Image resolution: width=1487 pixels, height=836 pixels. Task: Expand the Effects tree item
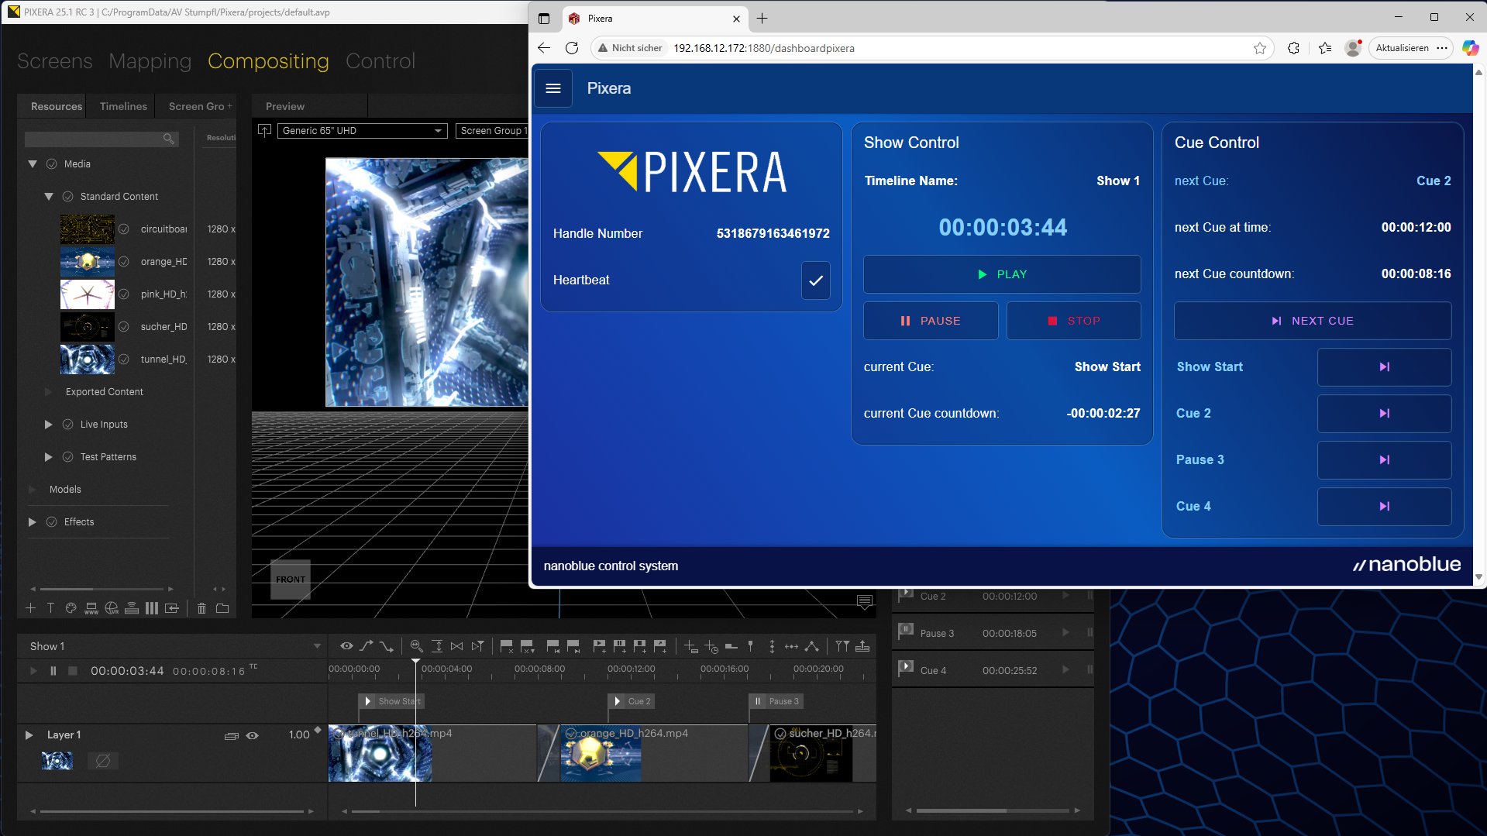pyautogui.click(x=33, y=522)
